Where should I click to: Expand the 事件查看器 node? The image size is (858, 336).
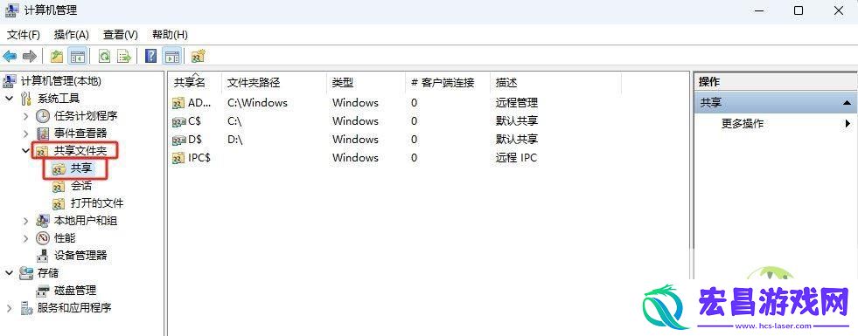click(25, 134)
